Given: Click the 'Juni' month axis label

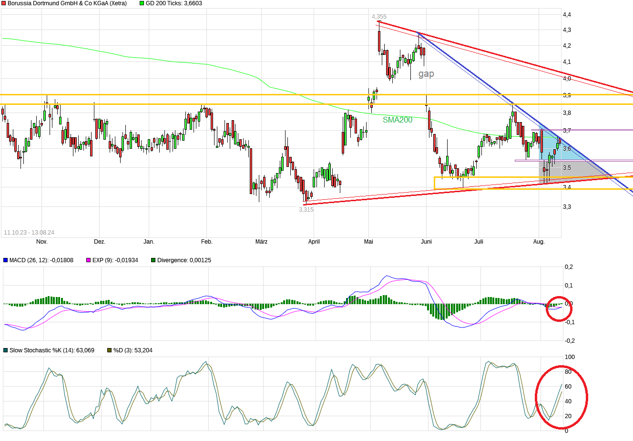Looking at the screenshot, I should click(426, 242).
